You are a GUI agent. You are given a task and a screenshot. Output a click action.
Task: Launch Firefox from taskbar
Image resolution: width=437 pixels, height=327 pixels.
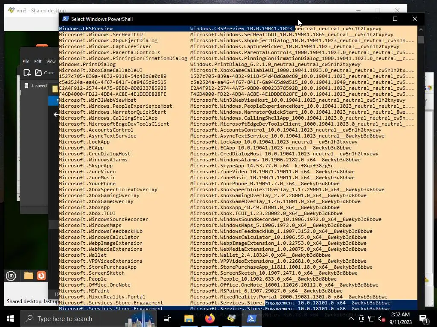pyautogui.click(x=210, y=318)
